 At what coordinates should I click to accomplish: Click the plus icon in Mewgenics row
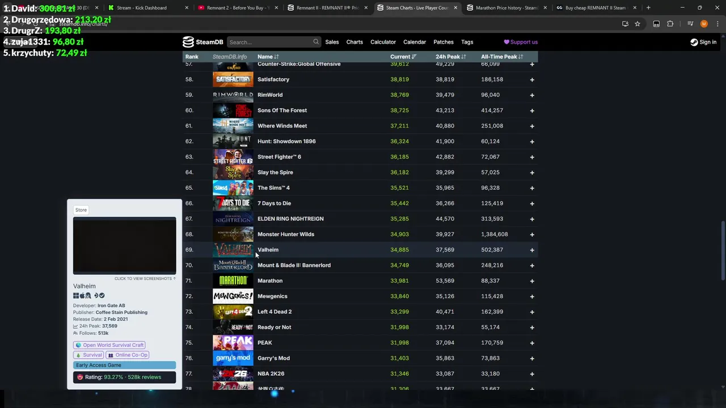coord(532,296)
